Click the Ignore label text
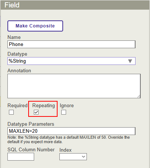 click(67, 106)
